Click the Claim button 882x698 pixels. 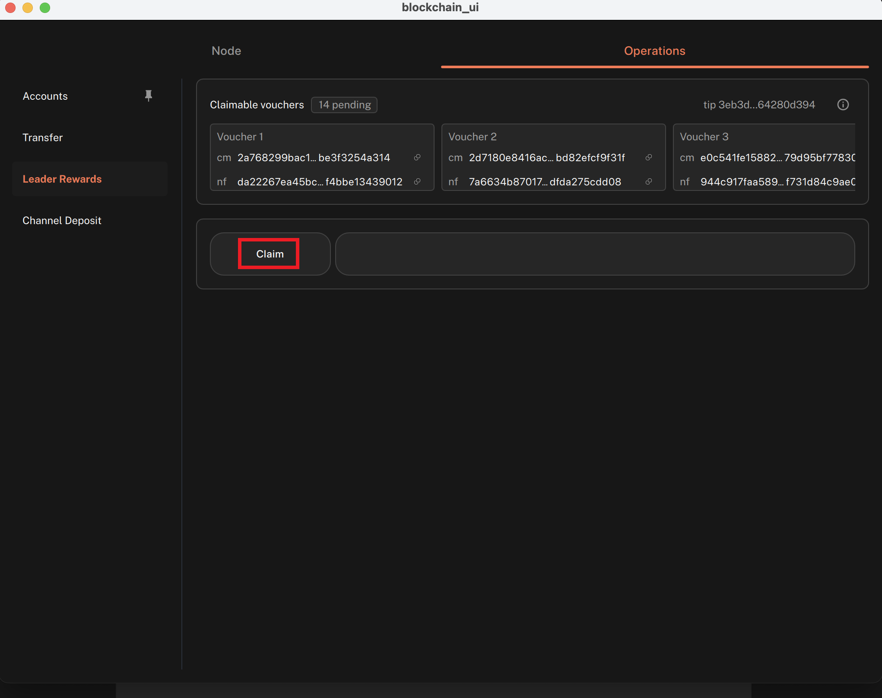coord(270,254)
